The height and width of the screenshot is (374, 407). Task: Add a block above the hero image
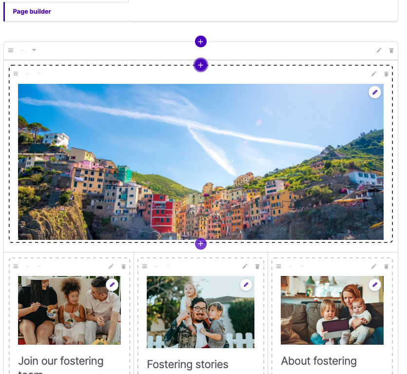tap(201, 65)
